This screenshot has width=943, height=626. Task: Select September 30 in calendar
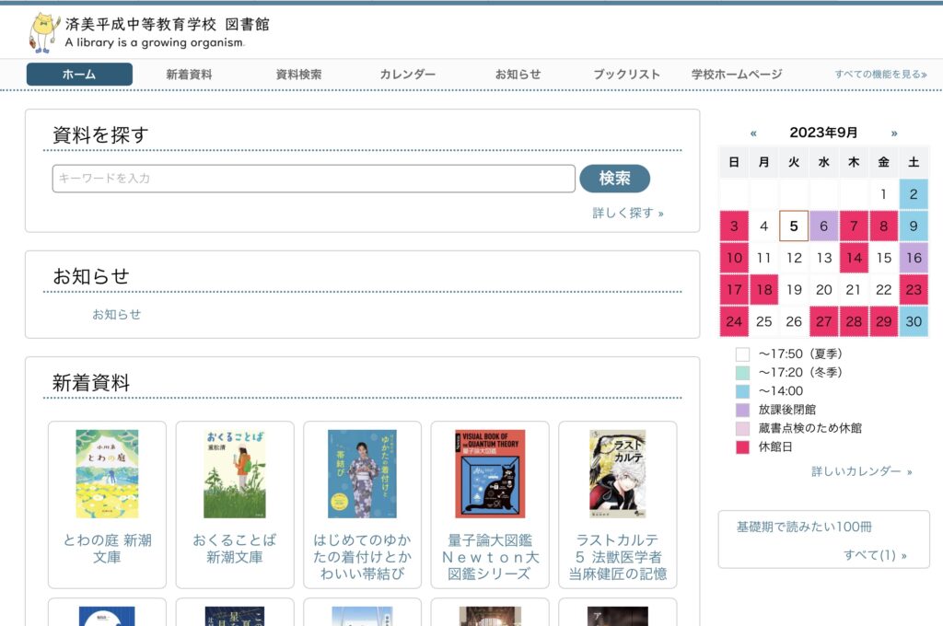pyautogui.click(x=914, y=321)
